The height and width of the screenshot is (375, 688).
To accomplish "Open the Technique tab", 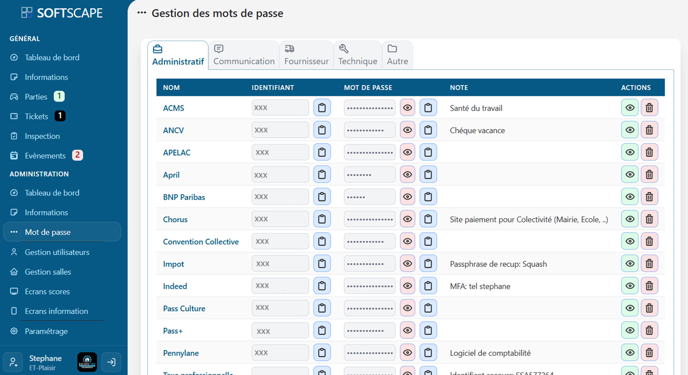I will tap(357, 55).
